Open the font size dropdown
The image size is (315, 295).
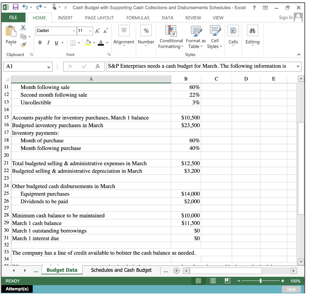point(90,31)
